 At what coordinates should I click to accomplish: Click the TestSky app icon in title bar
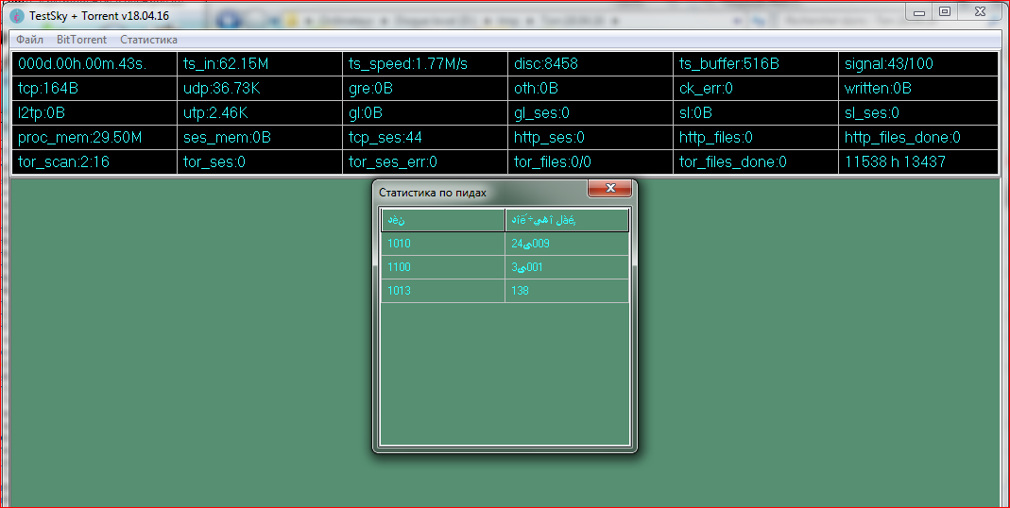pos(17,16)
